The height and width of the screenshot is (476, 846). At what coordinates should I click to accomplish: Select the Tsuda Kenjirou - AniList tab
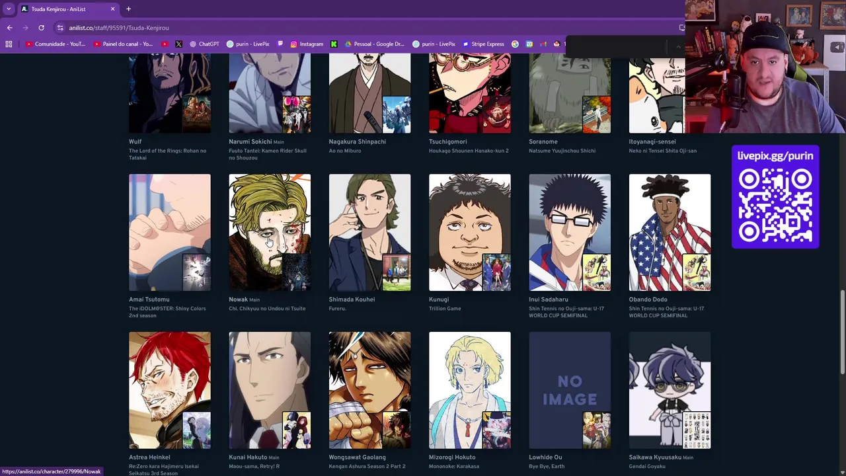(68, 9)
